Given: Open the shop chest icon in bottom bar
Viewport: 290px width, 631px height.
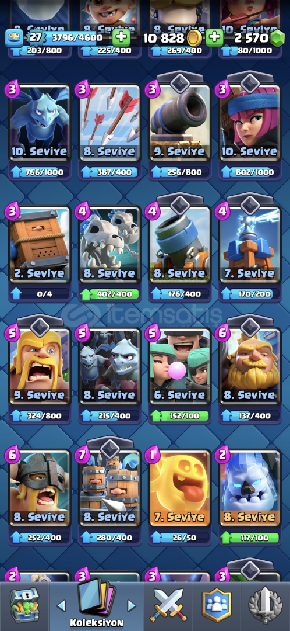Looking at the screenshot, I should point(24,605).
